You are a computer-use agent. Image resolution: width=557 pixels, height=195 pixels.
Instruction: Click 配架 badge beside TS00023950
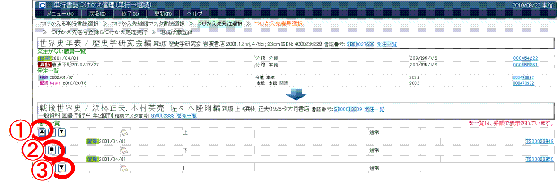click(x=93, y=159)
